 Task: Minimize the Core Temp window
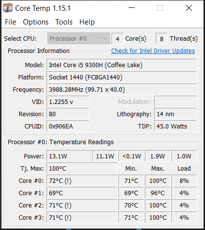pyautogui.click(x=132, y=8)
